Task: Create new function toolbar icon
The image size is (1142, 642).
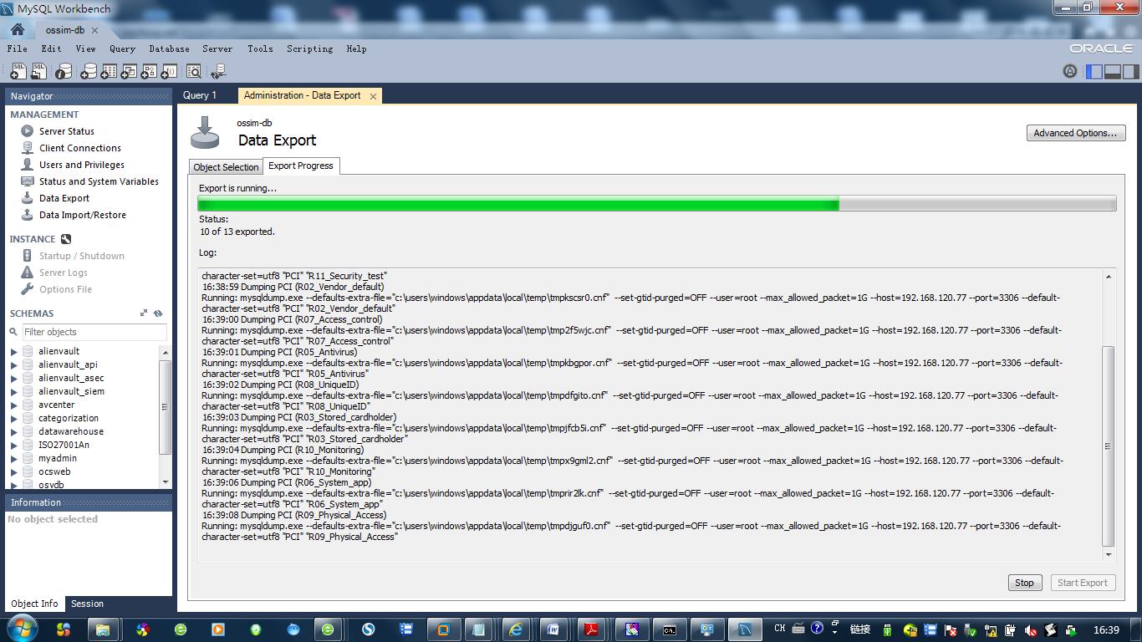Action: [x=168, y=72]
